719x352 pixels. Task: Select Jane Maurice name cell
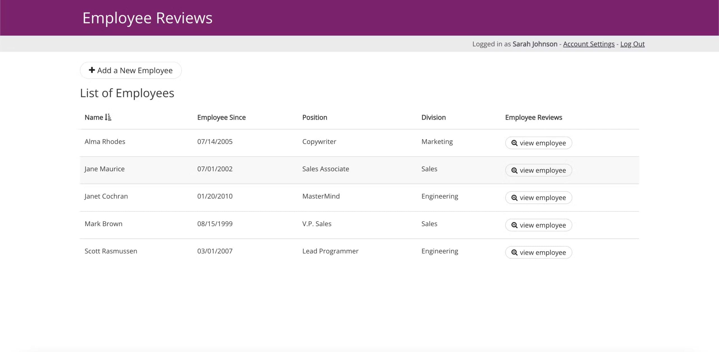tap(104, 169)
